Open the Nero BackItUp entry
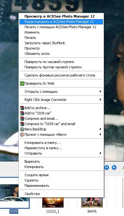 click(x=61, y=129)
